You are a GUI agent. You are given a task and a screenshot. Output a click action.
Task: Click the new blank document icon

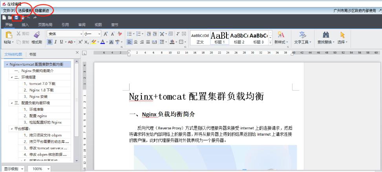point(4,18)
